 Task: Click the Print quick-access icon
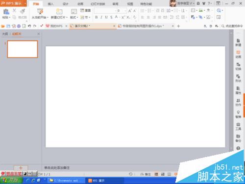click(x=19, y=26)
